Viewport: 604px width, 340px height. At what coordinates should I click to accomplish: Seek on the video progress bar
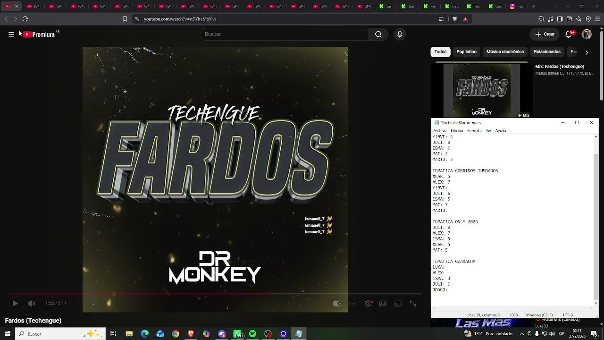[x=215, y=294]
